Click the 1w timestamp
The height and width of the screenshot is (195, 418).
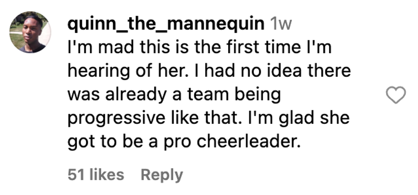point(281,25)
